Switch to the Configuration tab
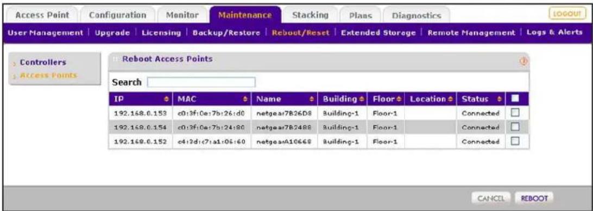Image resolution: width=593 pixels, height=211 pixels. (118, 15)
